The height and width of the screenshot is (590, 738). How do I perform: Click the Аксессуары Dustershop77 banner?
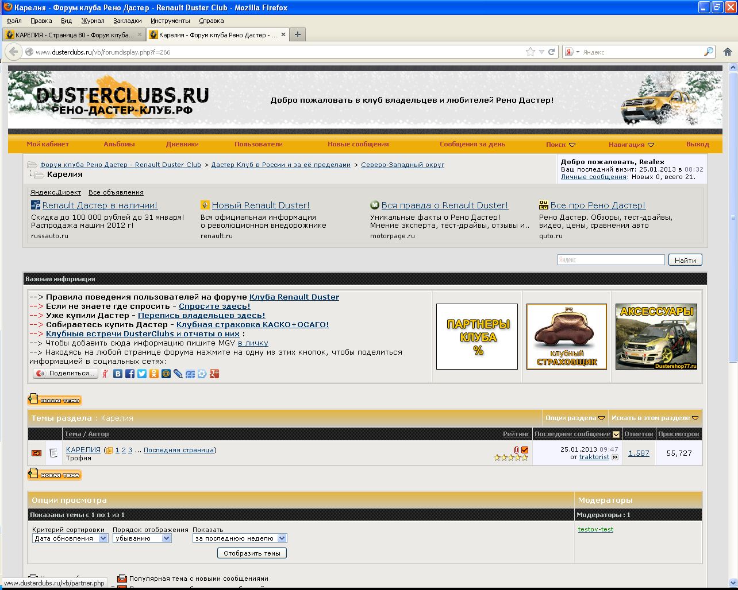pos(656,336)
